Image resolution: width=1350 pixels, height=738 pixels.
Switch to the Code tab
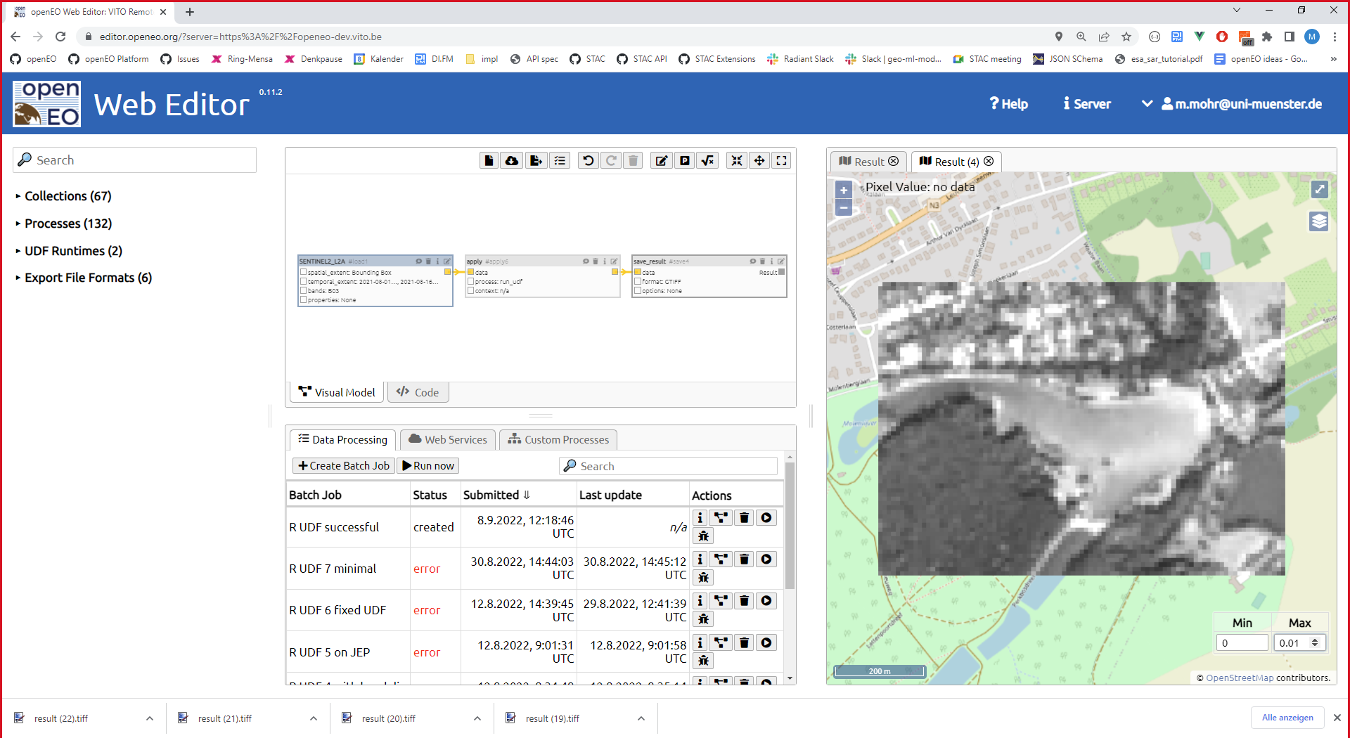(x=418, y=392)
